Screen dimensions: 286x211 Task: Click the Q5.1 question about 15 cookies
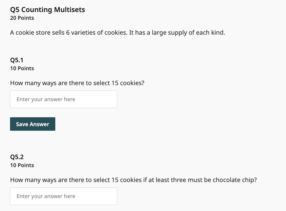point(77,83)
